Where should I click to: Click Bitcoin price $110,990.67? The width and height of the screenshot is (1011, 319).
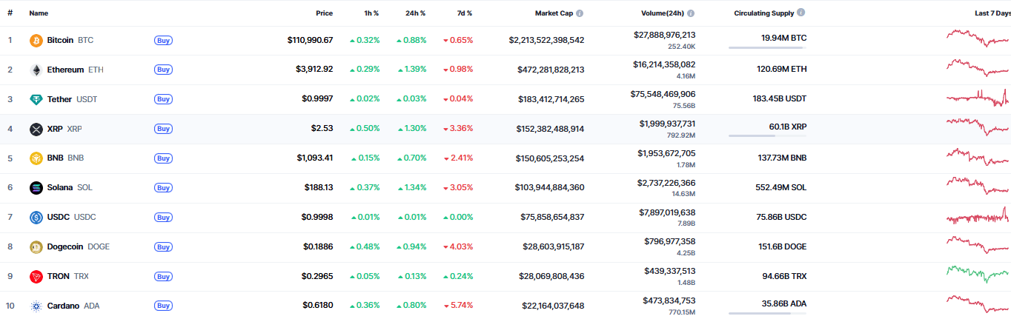tap(310, 40)
